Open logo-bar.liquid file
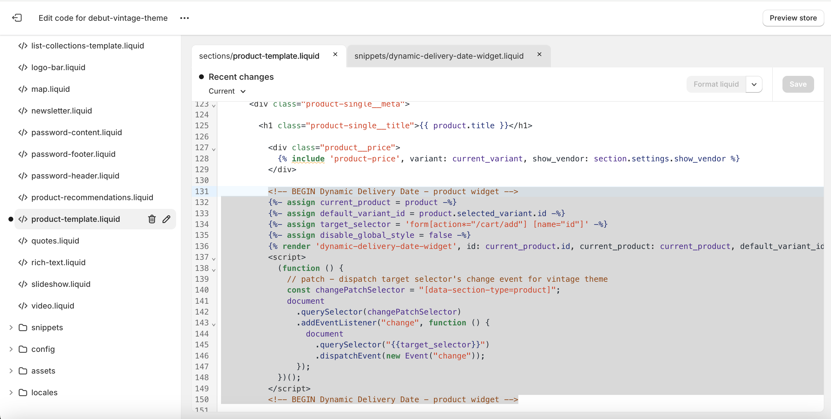 click(x=58, y=67)
